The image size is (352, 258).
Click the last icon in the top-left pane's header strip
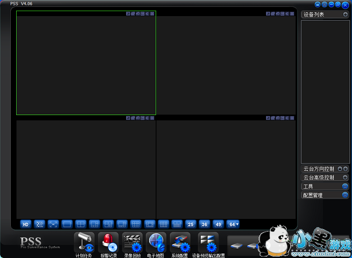152,14
